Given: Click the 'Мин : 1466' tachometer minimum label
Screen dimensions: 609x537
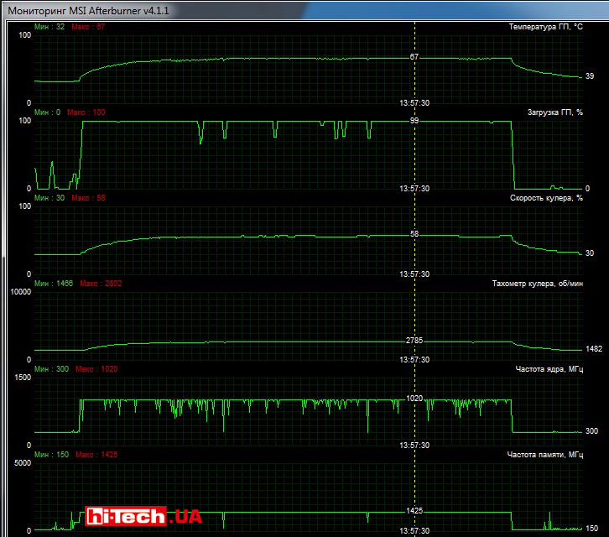Looking at the screenshot, I should pos(54,284).
